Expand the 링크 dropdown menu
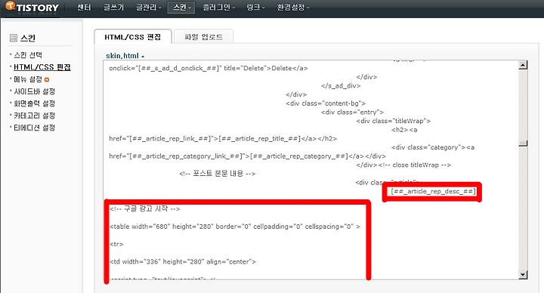This screenshot has height=293, width=544. coord(255,8)
